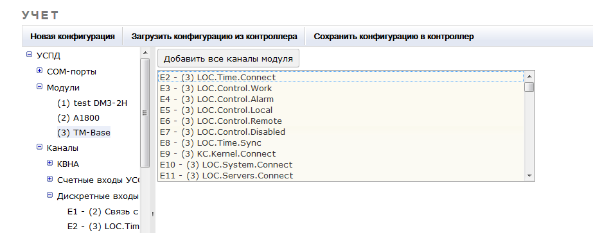Select module (2) A1800
593x233 pixels.
pos(78,118)
